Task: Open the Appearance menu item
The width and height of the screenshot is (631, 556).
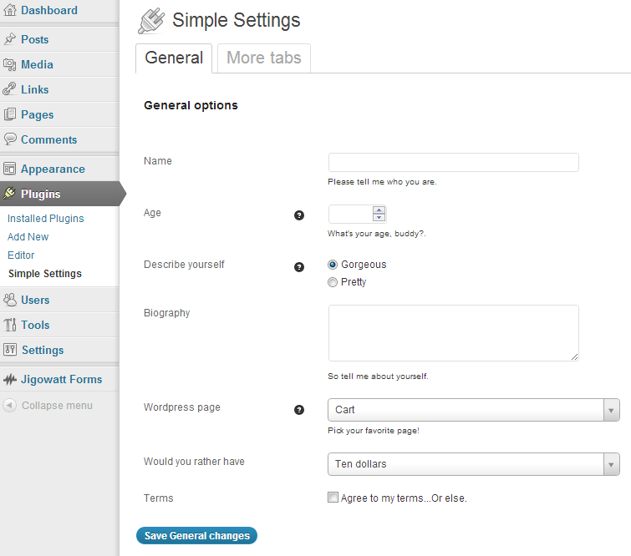Action: 53,169
